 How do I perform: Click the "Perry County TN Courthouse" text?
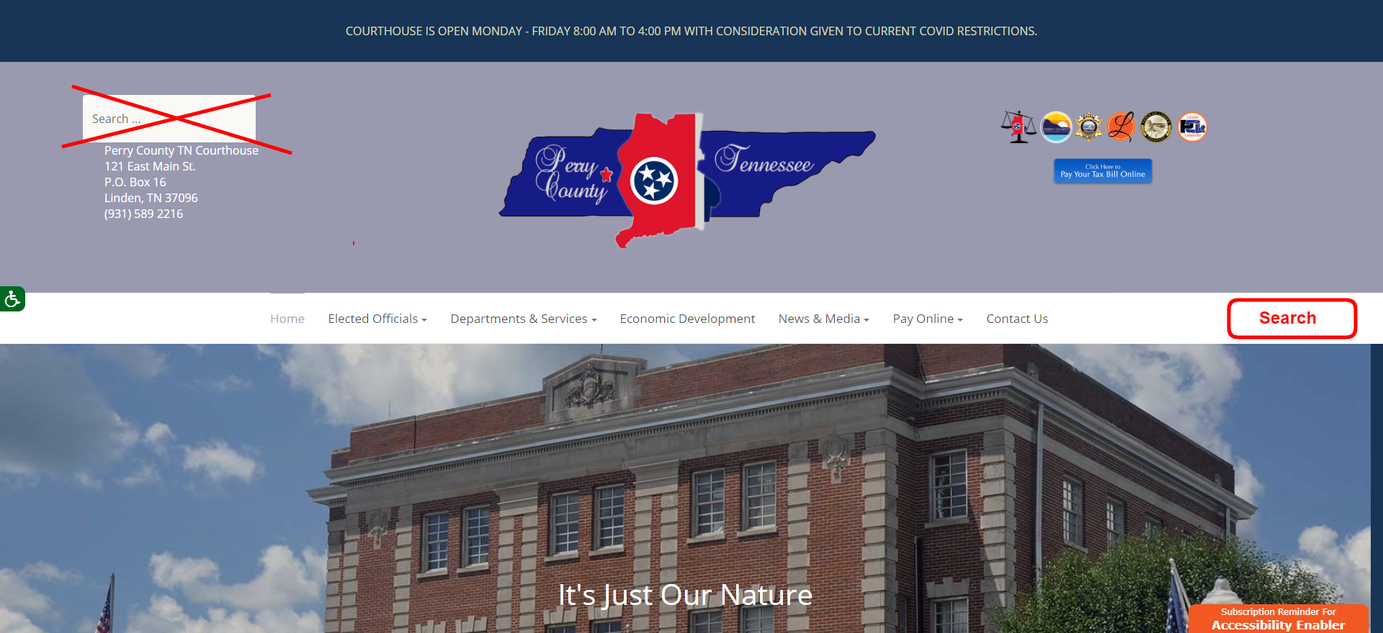182,150
